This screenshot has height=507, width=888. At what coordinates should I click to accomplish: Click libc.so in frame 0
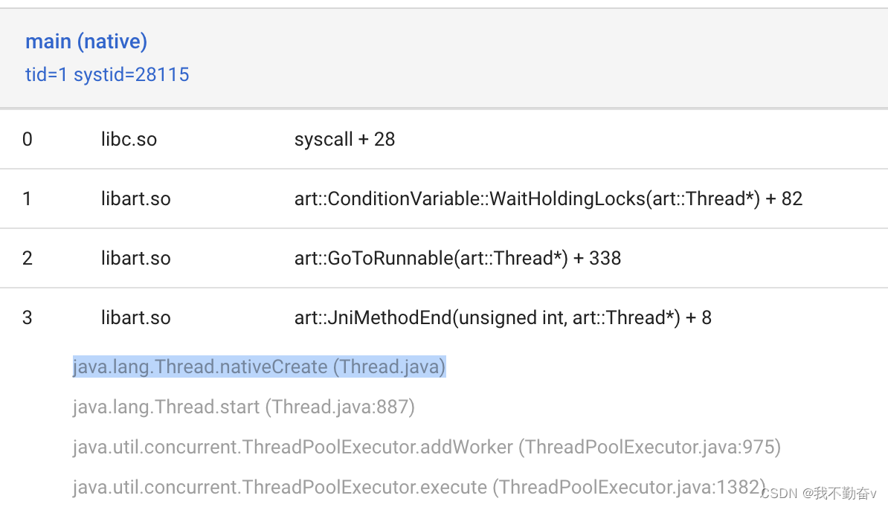click(x=129, y=139)
